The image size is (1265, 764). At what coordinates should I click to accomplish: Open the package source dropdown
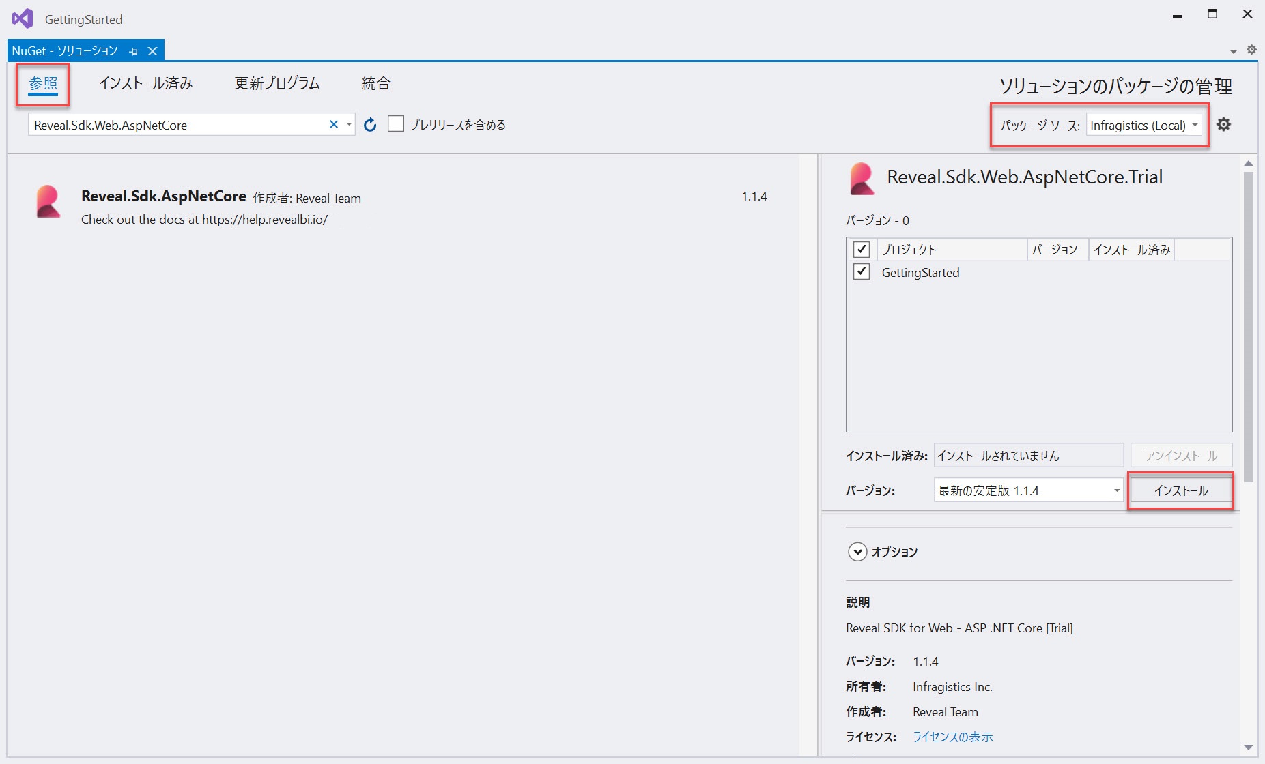coord(1144,125)
